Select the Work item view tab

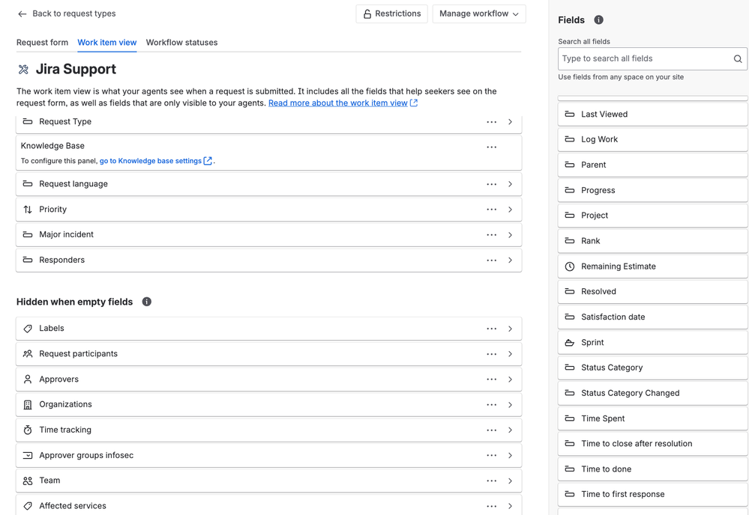pos(107,43)
